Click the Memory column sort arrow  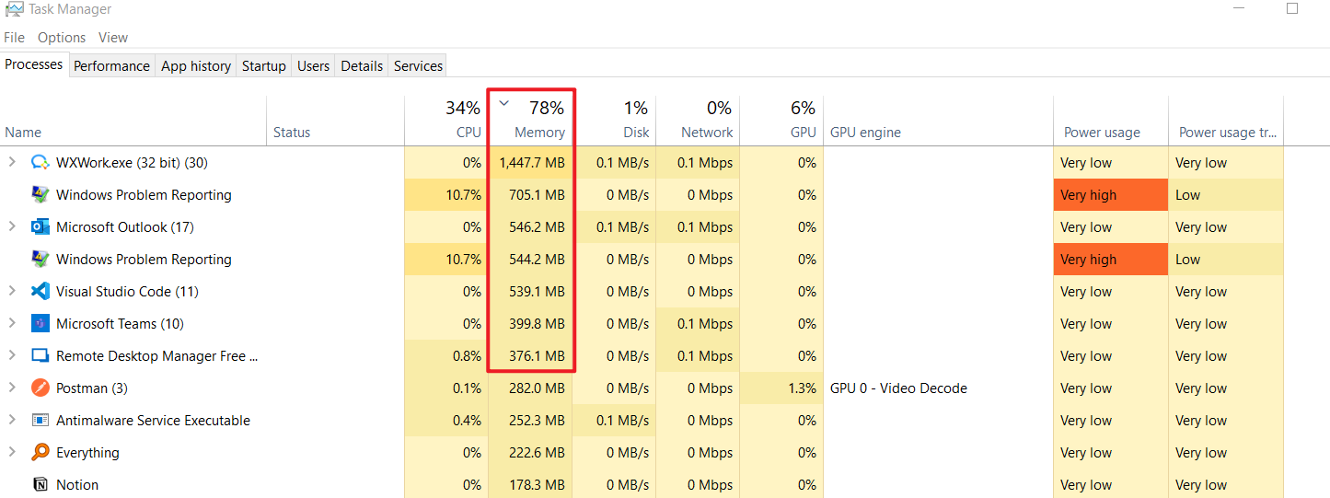(503, 103)
